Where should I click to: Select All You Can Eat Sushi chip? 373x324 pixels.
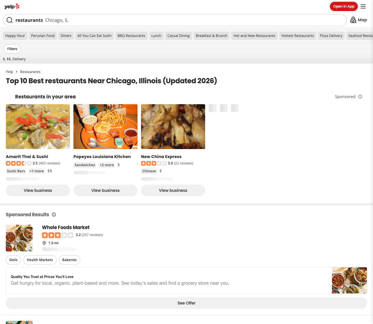pos(94,36)
